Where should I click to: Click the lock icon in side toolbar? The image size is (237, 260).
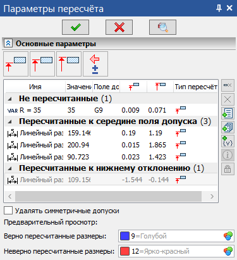(x=228, y=169)
